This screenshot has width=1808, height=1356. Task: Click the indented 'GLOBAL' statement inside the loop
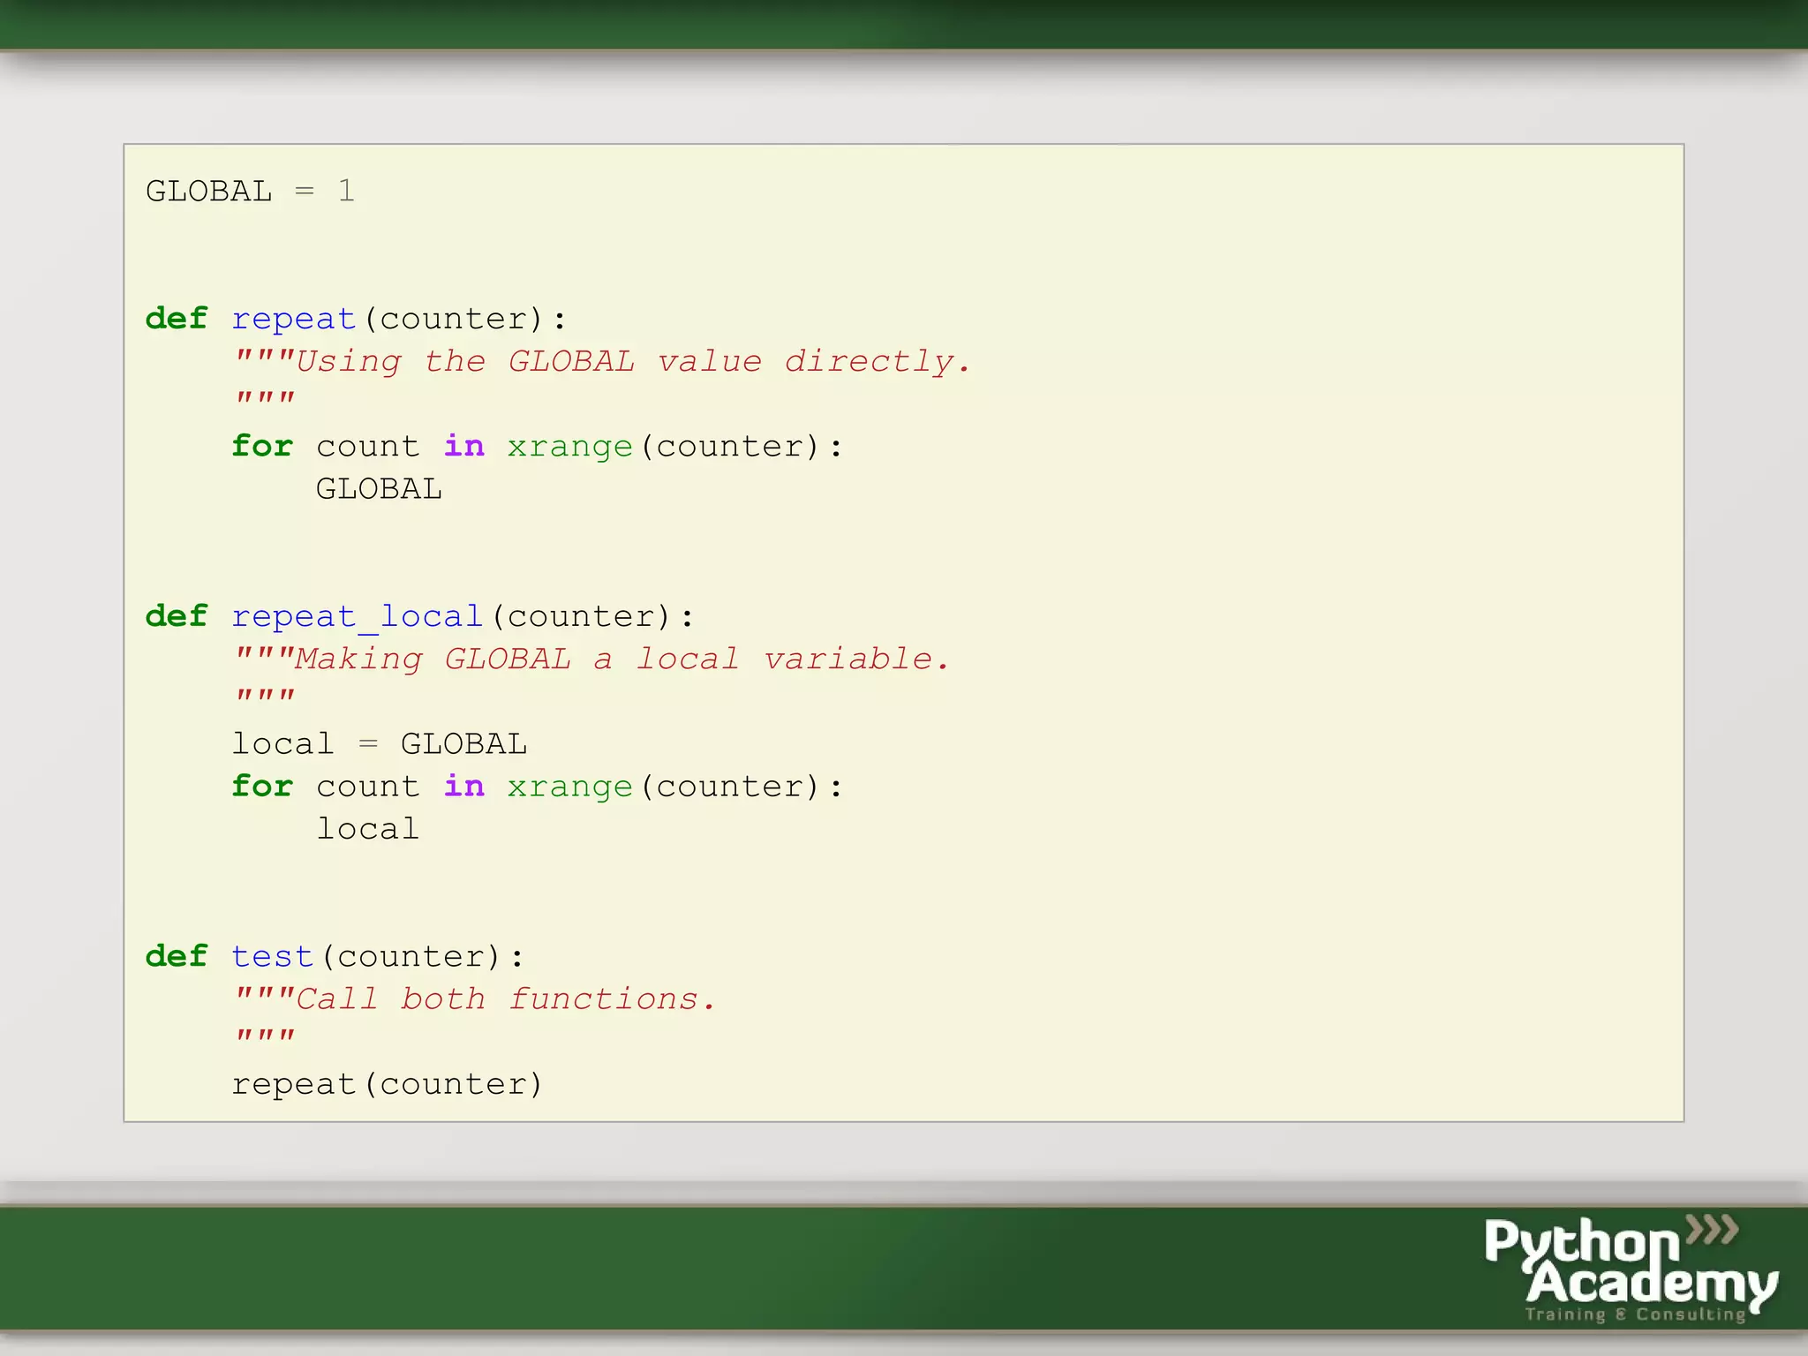tap(379, 488)
